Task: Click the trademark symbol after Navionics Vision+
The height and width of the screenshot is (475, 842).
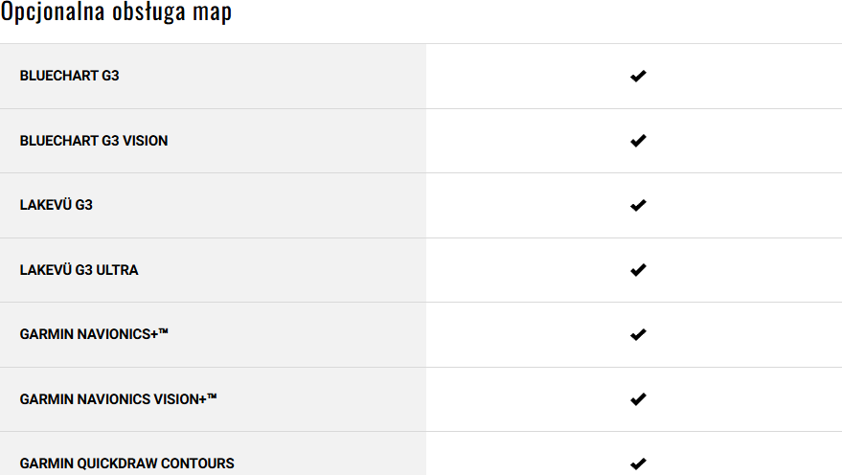Action: pyautogui.click(x=212, y=396)
